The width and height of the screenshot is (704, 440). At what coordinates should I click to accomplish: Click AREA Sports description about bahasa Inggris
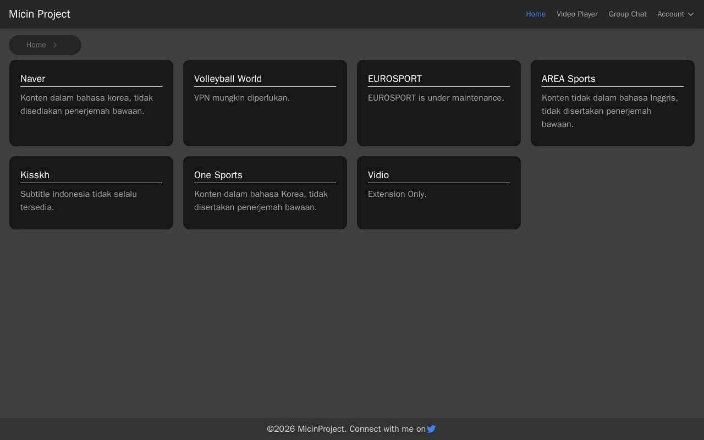pyautogui.click(x=610, y=111)
